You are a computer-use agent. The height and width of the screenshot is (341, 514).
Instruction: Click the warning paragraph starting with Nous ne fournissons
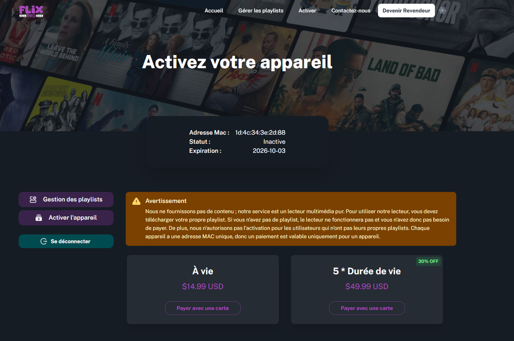pyautogui.click(x=297, y=224)
